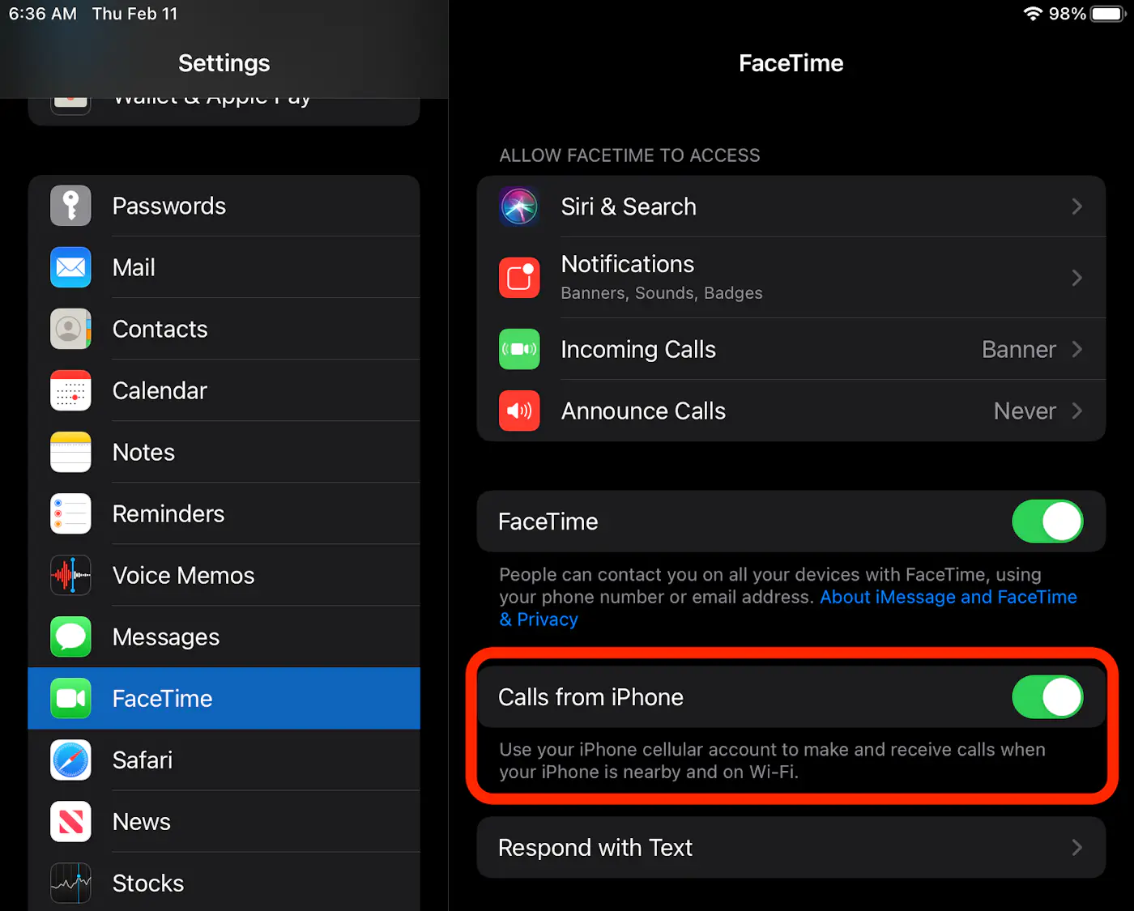Select the Messages settings icon
Viewport: 1134px width, 911px height.
coord(70,636)
